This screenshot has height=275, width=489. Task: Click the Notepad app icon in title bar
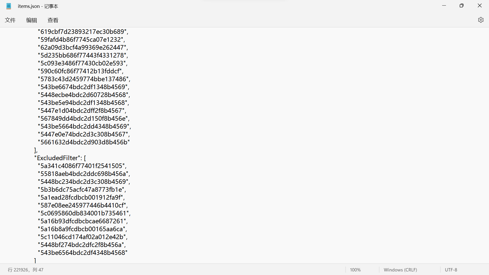[9, 6]
